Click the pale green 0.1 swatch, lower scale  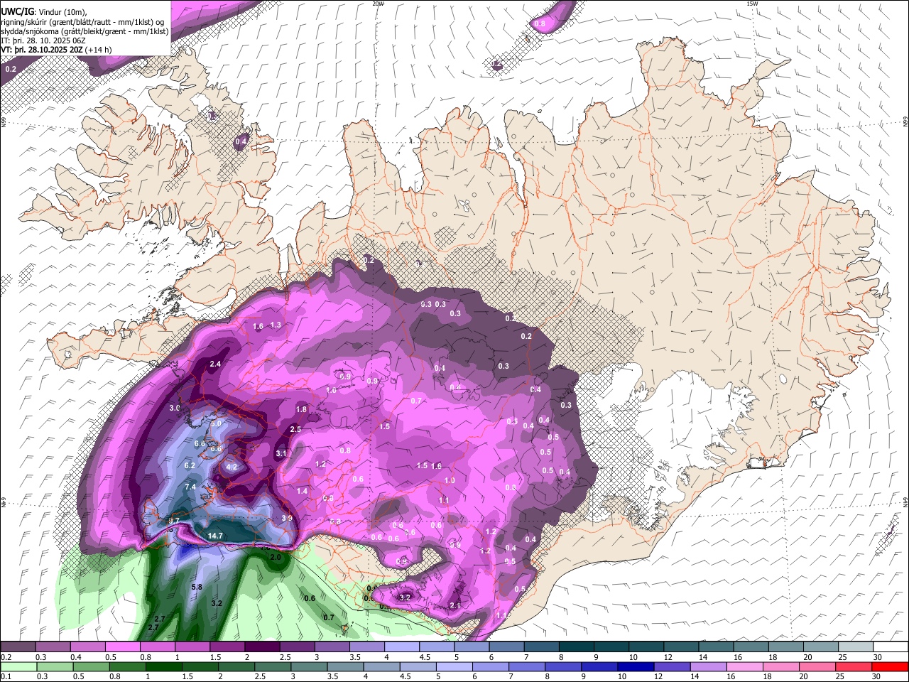coord(19,666)
